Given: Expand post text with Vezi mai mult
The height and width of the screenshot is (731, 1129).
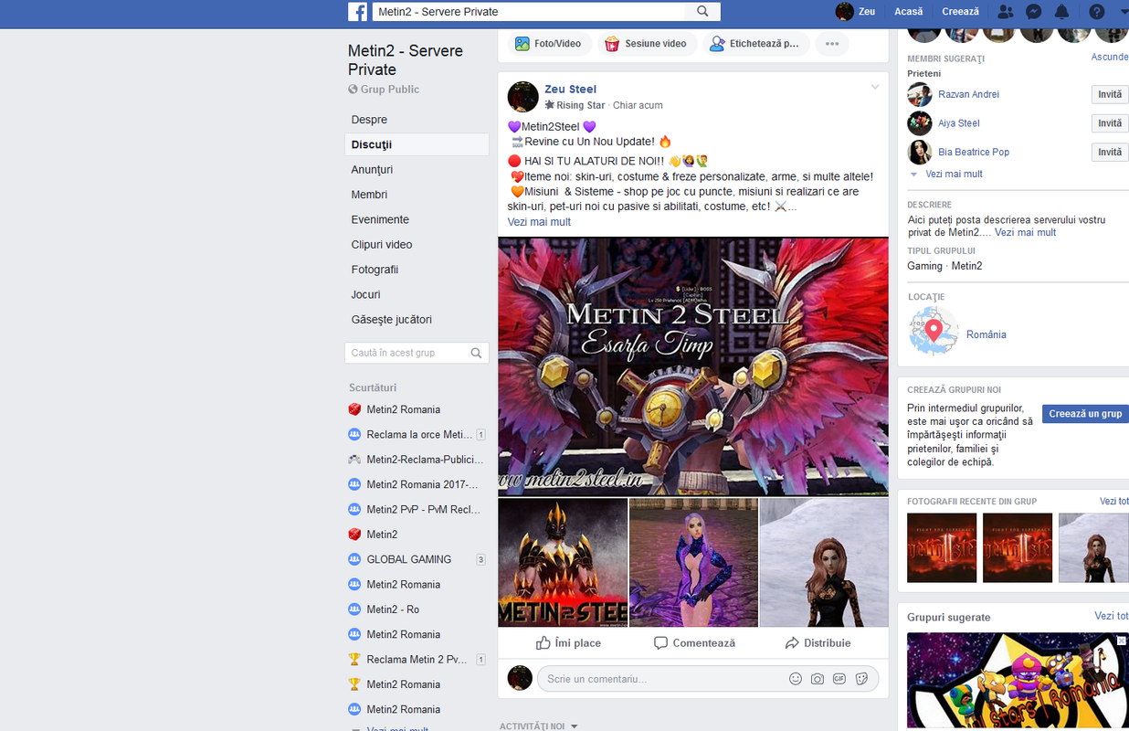Looking at the screenshot, I should click(x=539, y=222).
